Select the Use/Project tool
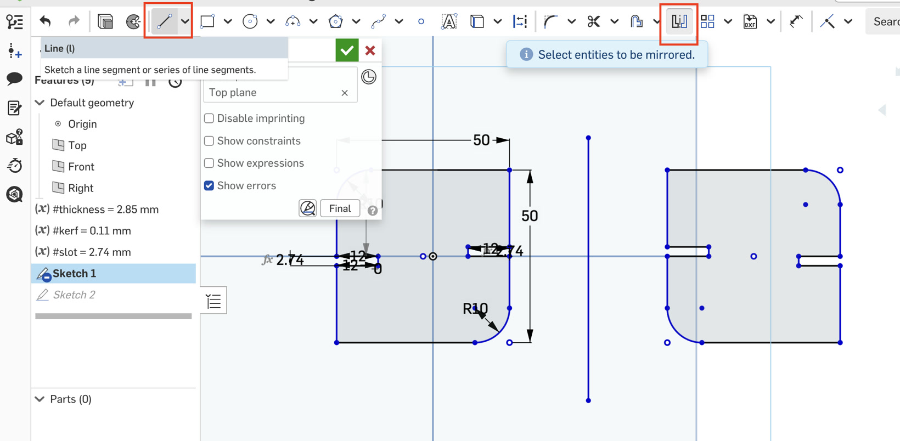Screen dimensions: 900x441 [x=477, y=21]
